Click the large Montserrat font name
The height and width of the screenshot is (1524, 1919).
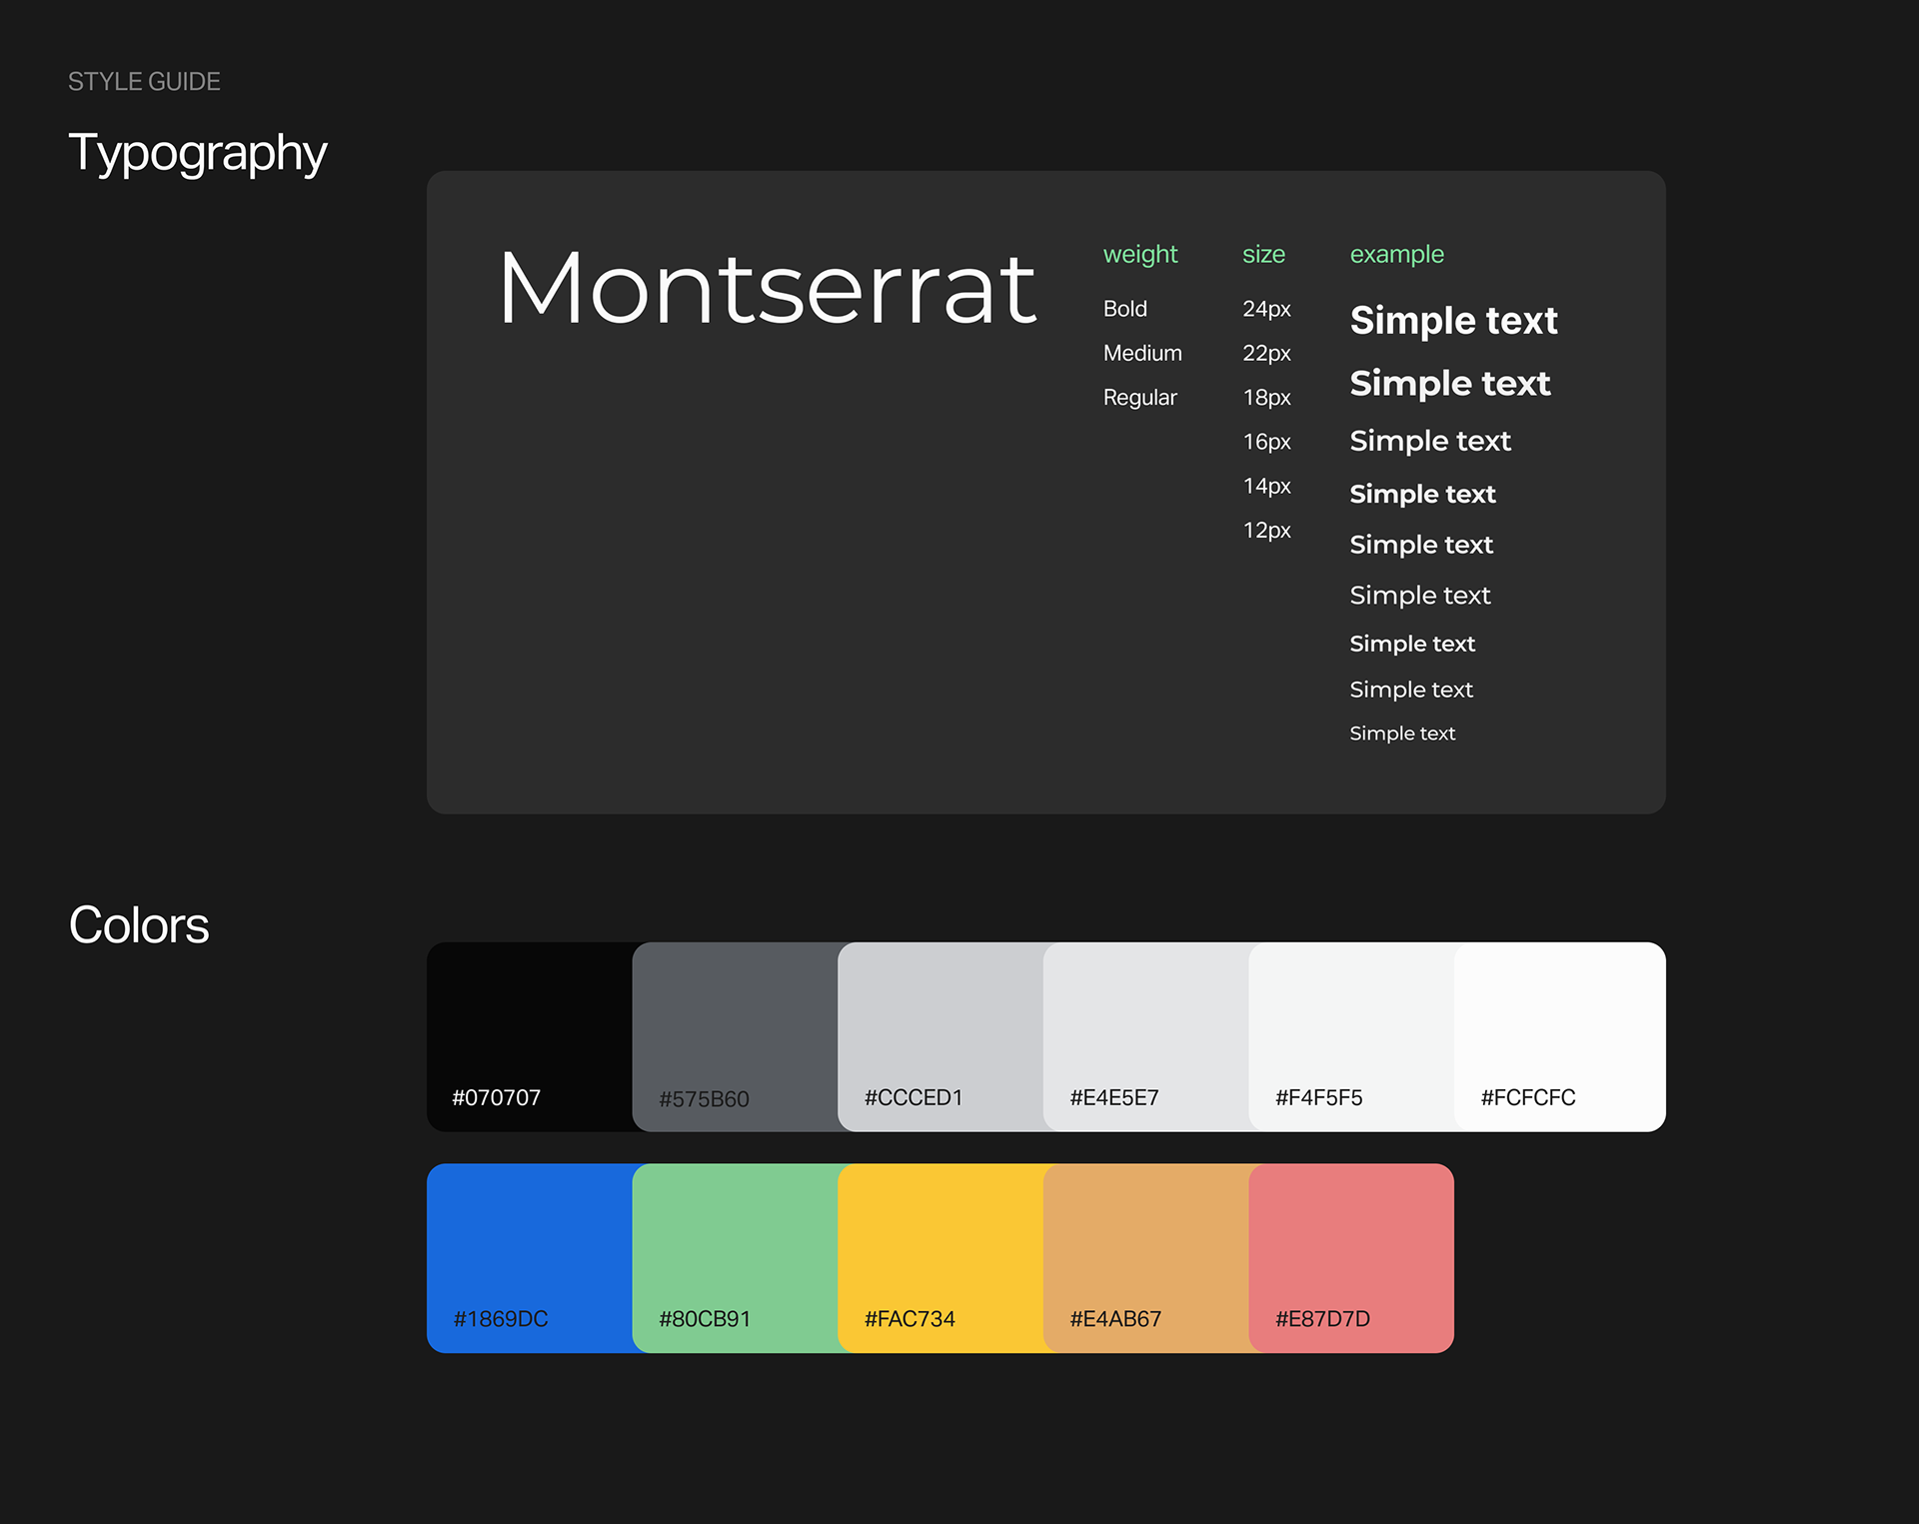tap(768, 288)
